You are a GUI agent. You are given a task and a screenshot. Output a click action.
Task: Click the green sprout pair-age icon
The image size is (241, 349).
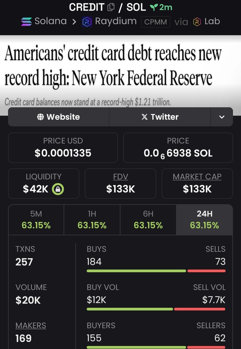[x=154, y=7]
